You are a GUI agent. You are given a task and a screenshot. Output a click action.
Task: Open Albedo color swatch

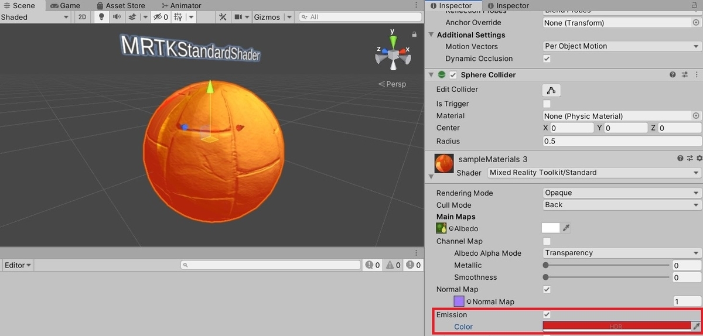click(551, 228)
